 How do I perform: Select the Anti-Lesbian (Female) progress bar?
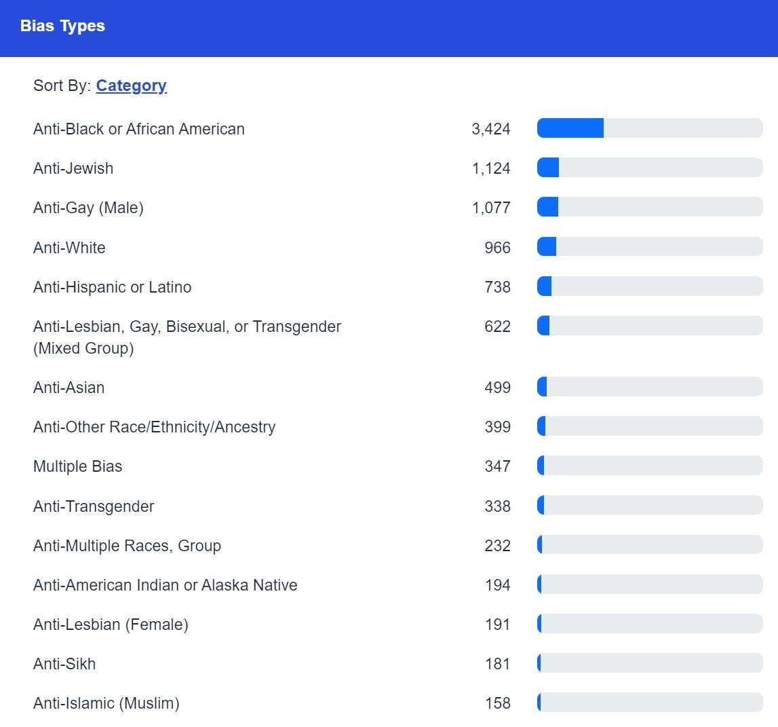649,624
